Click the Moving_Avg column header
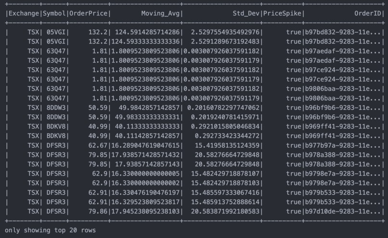 point(160,13)
